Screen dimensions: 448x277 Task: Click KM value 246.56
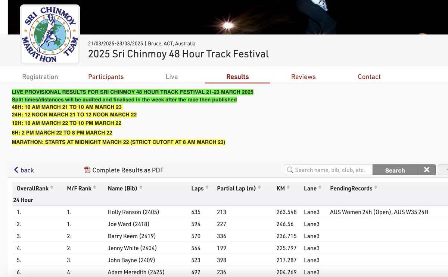[x=285, y=224]
